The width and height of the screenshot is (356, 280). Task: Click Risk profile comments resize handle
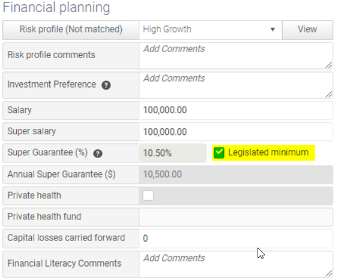click(x=329, y=65)
